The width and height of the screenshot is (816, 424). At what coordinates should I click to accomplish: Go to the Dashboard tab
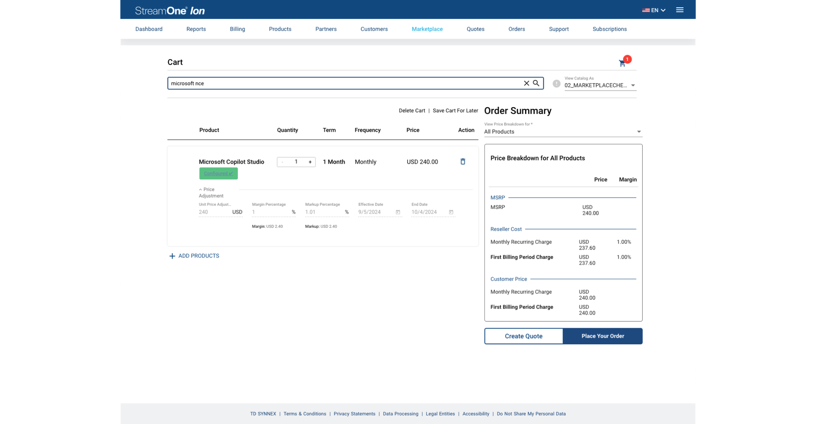pos(149,29)
